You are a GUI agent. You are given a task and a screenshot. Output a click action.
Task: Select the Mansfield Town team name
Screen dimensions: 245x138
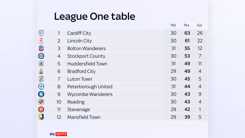[x=84, y=117]
